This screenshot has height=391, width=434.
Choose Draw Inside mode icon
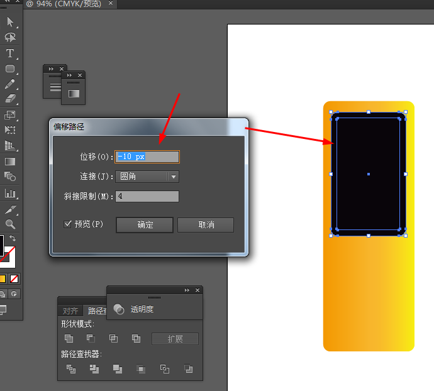[14, 294]
